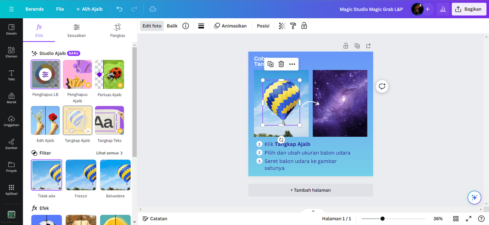Apply the Tidak ada filter

46,175
